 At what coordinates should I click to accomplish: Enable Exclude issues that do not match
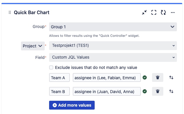pos(51,67)
